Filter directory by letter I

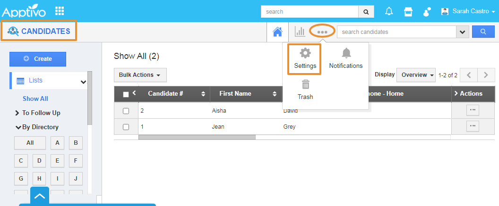pyautogui.click(x=57, y=179)
